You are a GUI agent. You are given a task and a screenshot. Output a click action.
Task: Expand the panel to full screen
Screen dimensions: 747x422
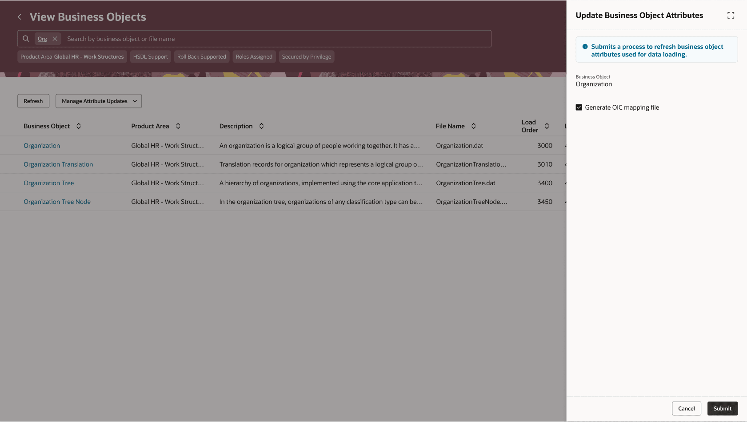(x=731, y=16)
